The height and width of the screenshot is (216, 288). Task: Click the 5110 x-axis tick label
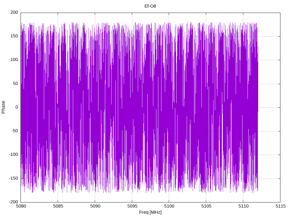click(x=243, y=206)
